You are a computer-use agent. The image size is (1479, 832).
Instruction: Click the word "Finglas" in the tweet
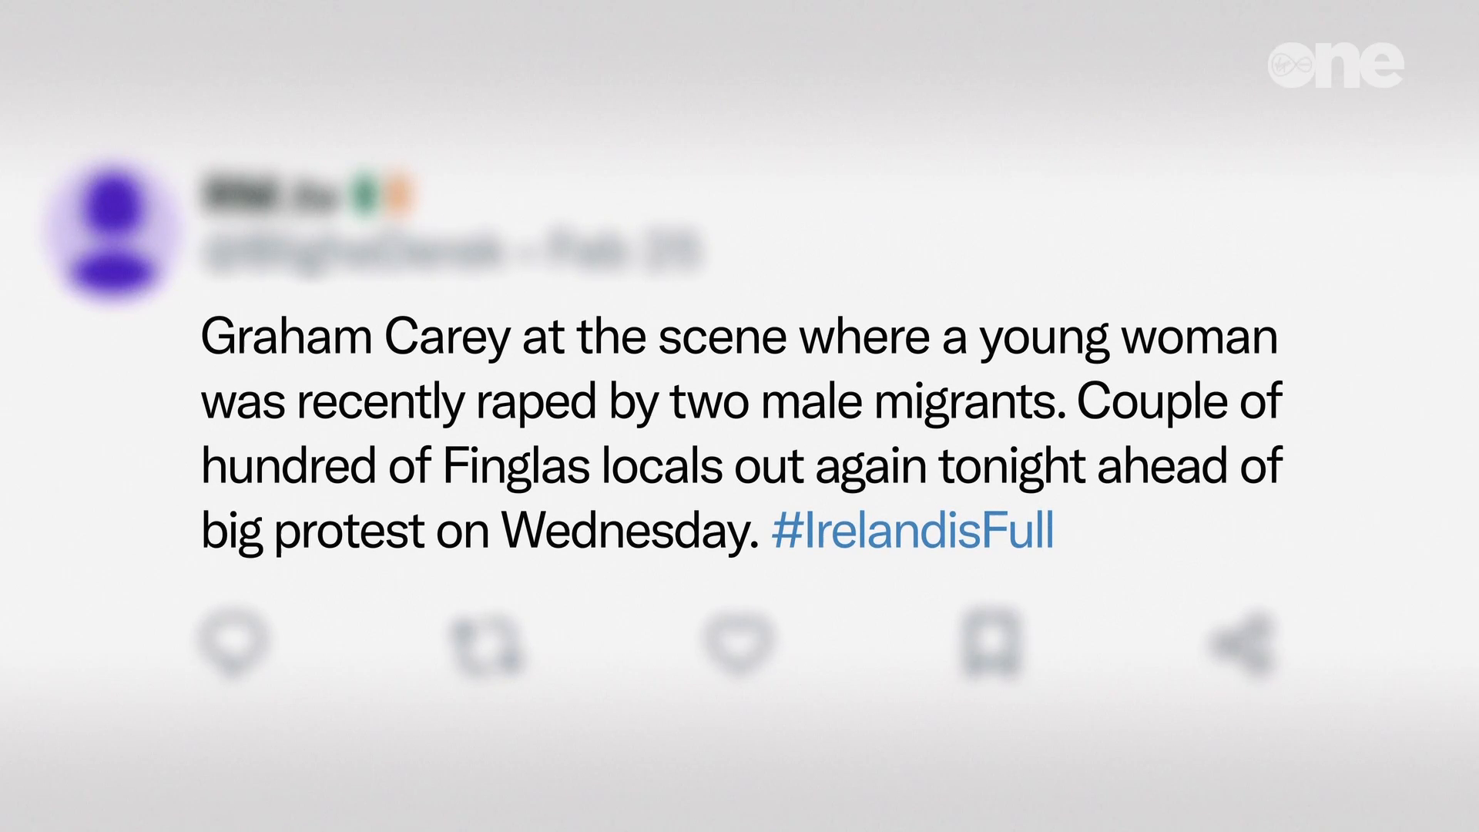coord(516,466)
